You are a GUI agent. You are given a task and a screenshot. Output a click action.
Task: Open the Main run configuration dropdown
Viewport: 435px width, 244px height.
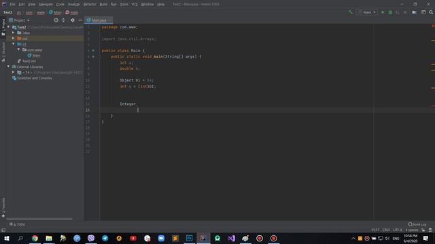pos(367,12)
